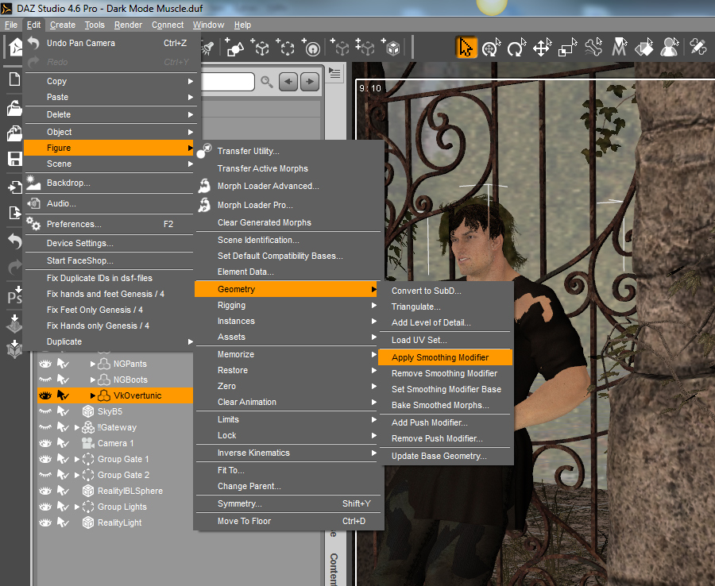Toggle Group Gate 1 visibility eye
The height and width of the screenshot is (586, 715).
(x=45, y=459)
